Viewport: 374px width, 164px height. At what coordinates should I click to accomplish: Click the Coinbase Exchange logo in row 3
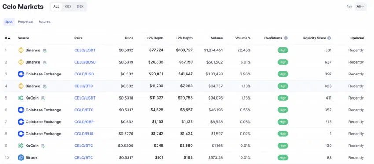pyautogui.click(x=21, y=74)
